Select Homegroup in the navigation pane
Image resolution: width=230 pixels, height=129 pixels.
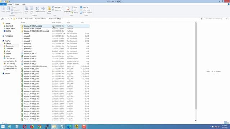(9, 36)
